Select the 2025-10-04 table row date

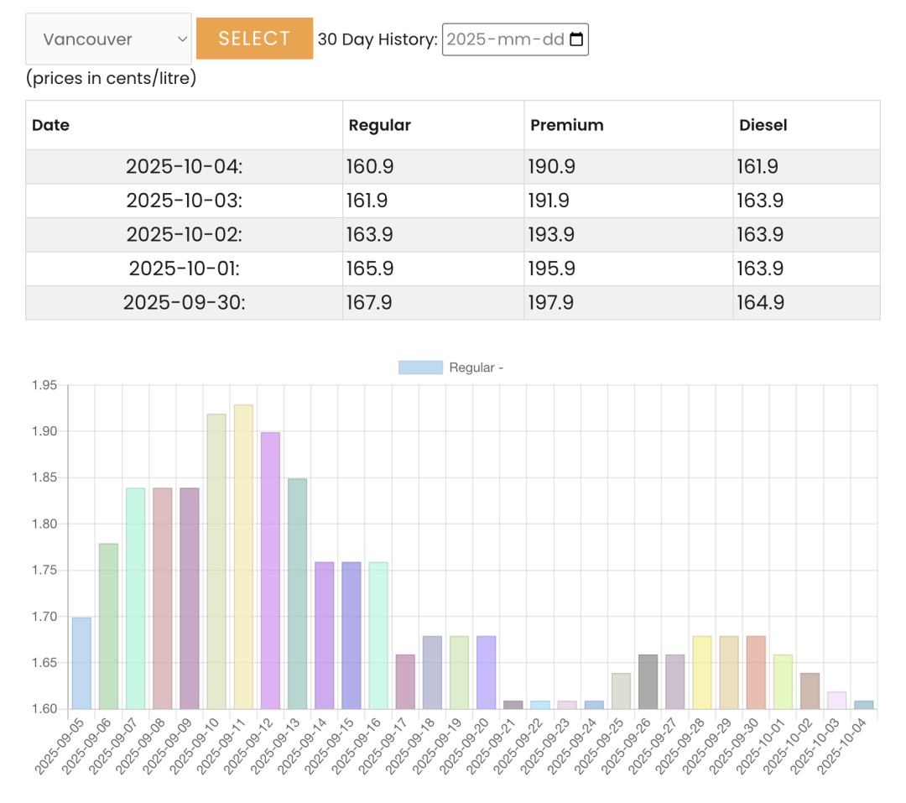coord(184,167)
